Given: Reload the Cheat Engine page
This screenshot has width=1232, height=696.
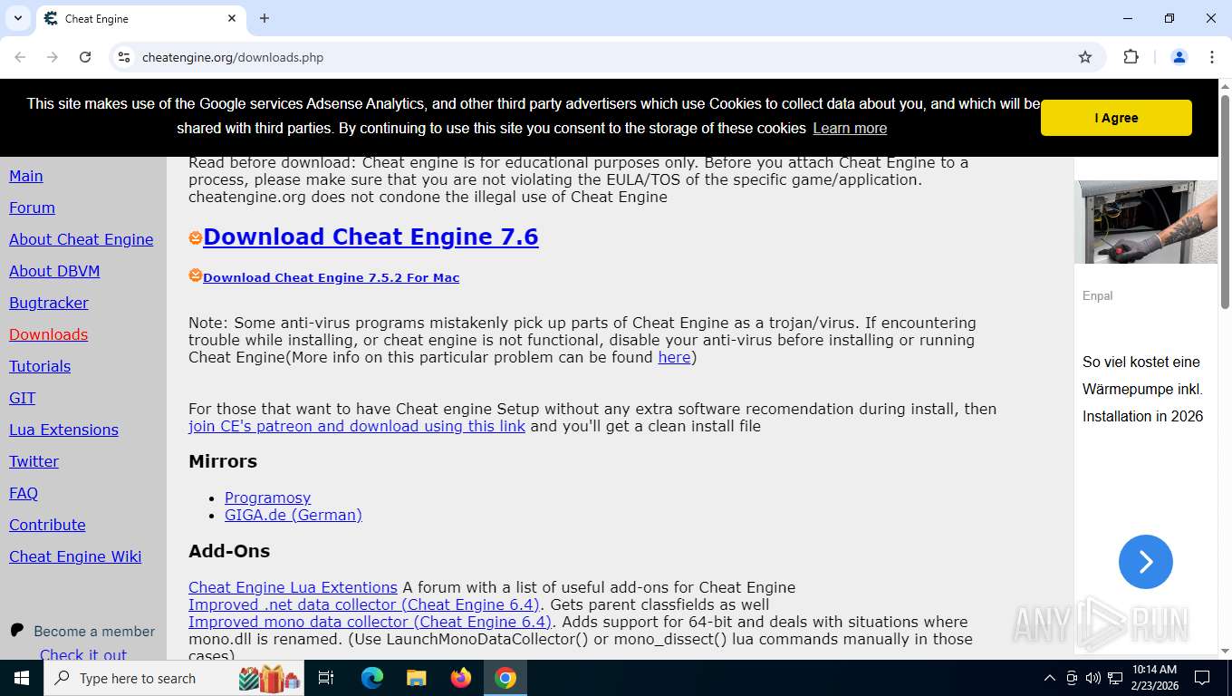Looking at the screenshot, I should (85, 57).
